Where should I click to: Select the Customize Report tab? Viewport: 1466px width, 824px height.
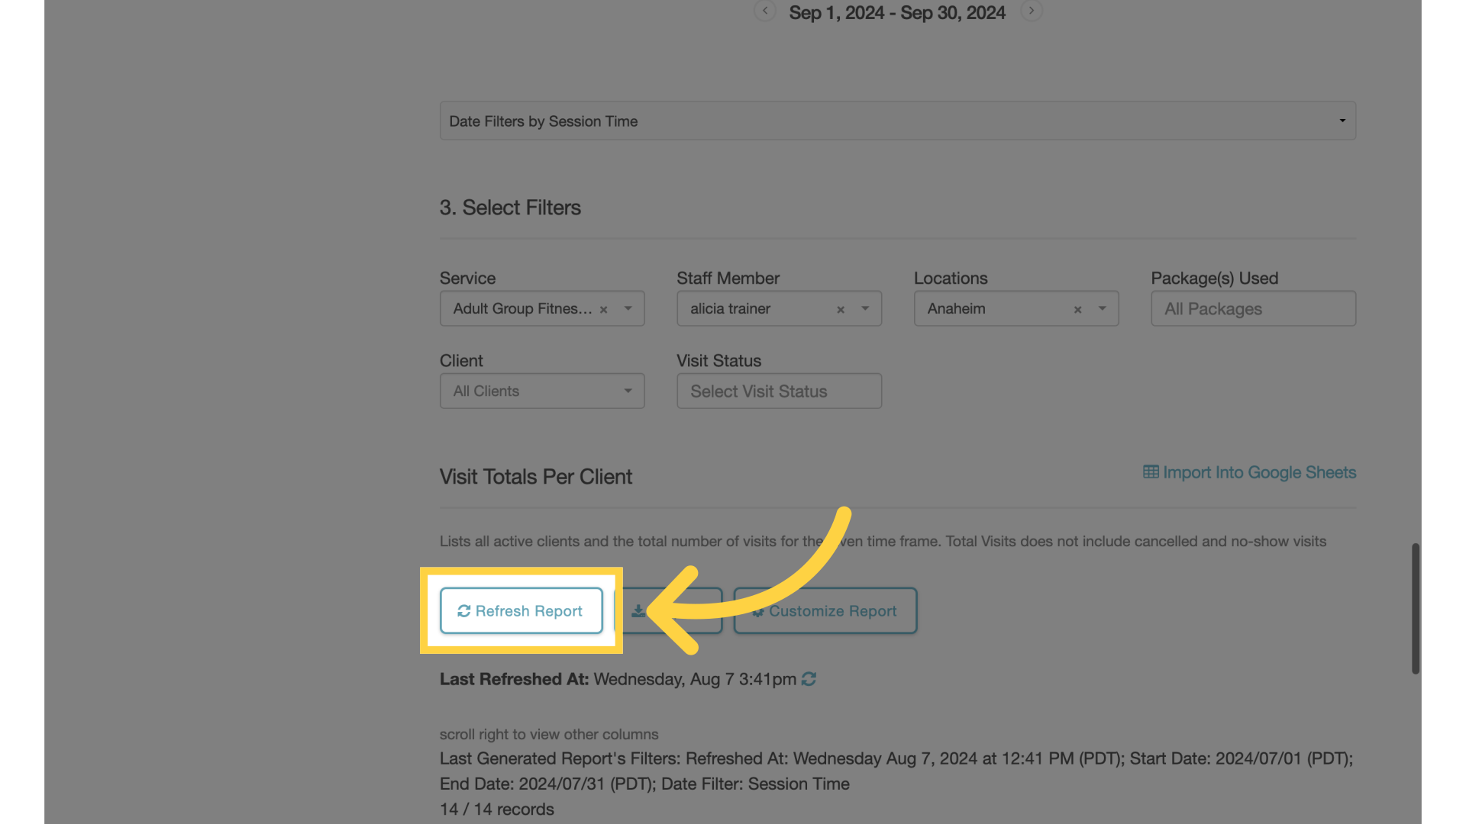(x=825, y=610)
